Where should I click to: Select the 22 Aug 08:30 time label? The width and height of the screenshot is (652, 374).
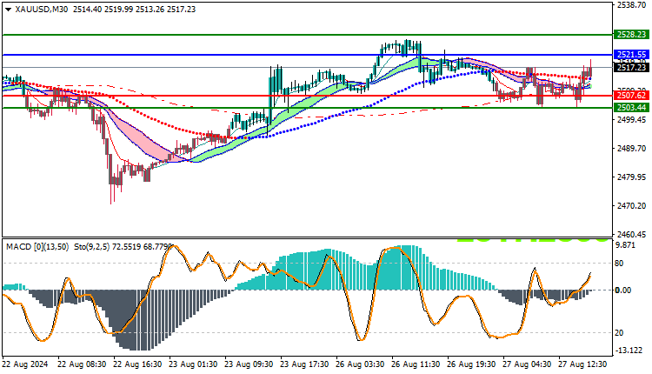(82, 364)
